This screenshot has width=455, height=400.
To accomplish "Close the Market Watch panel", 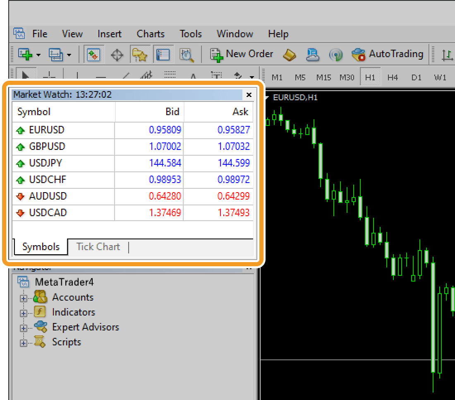I will 249,95.
